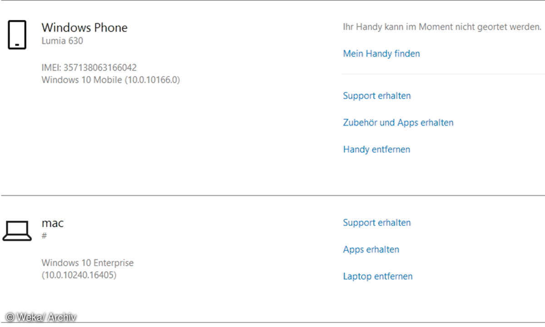Click the # symbol under mac
The width and height of the screenshot is (545, 327).
(44, 236)
